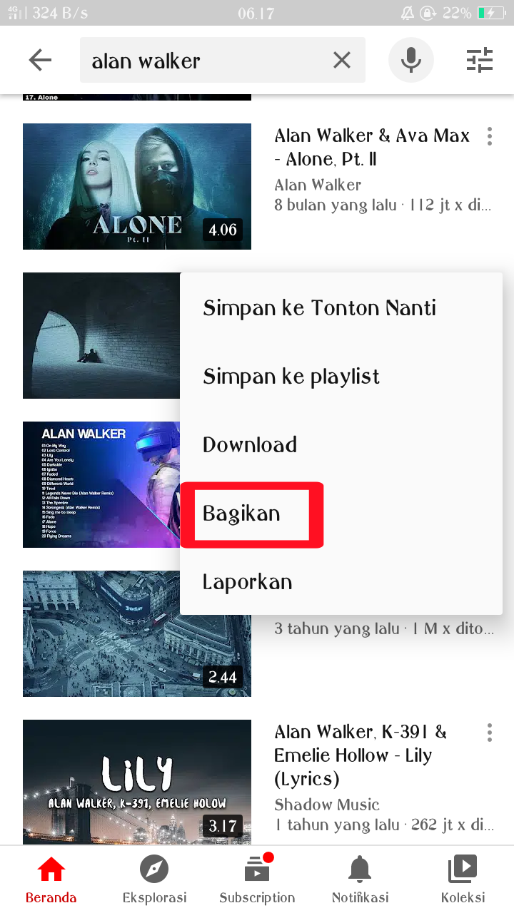The width and height of the screenshot is (514, 913).
Task: Open Notifikasi bell tab
Action: point(360,880)
